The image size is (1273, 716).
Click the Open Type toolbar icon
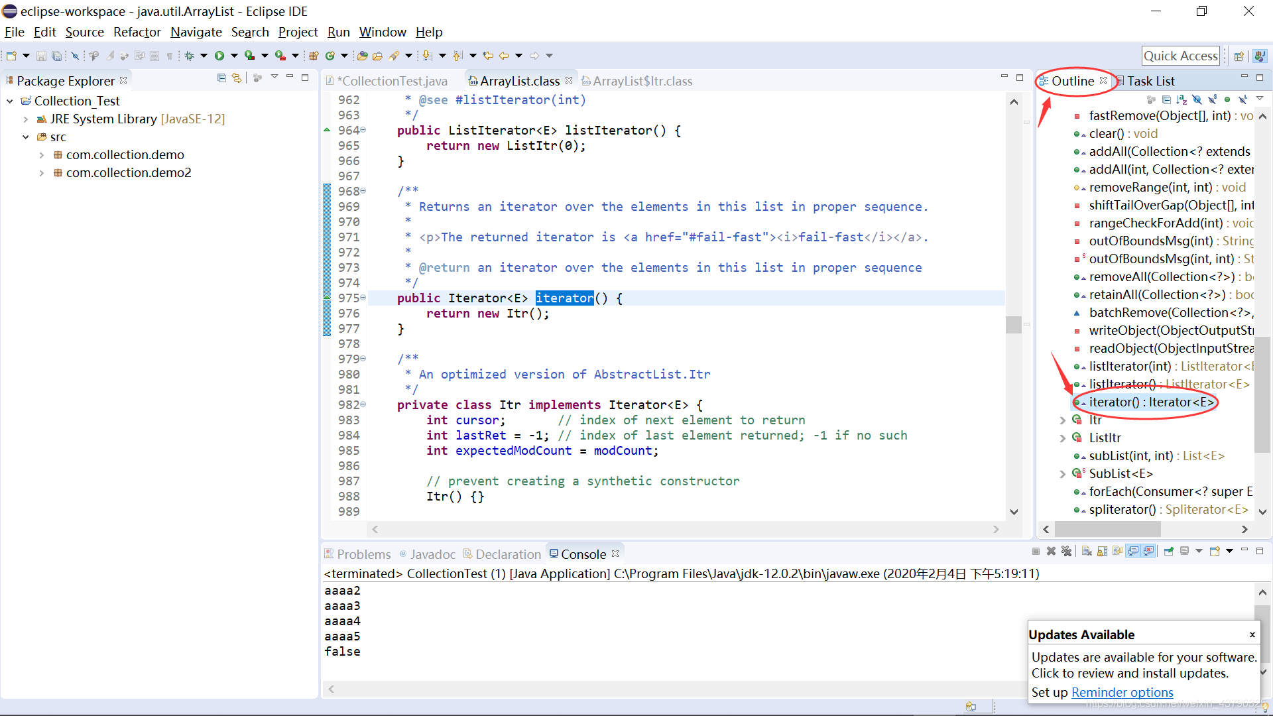click(362, 56)
